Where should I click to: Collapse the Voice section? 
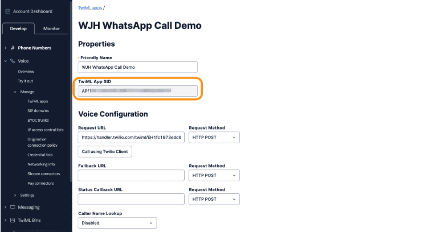click(5, 61)
